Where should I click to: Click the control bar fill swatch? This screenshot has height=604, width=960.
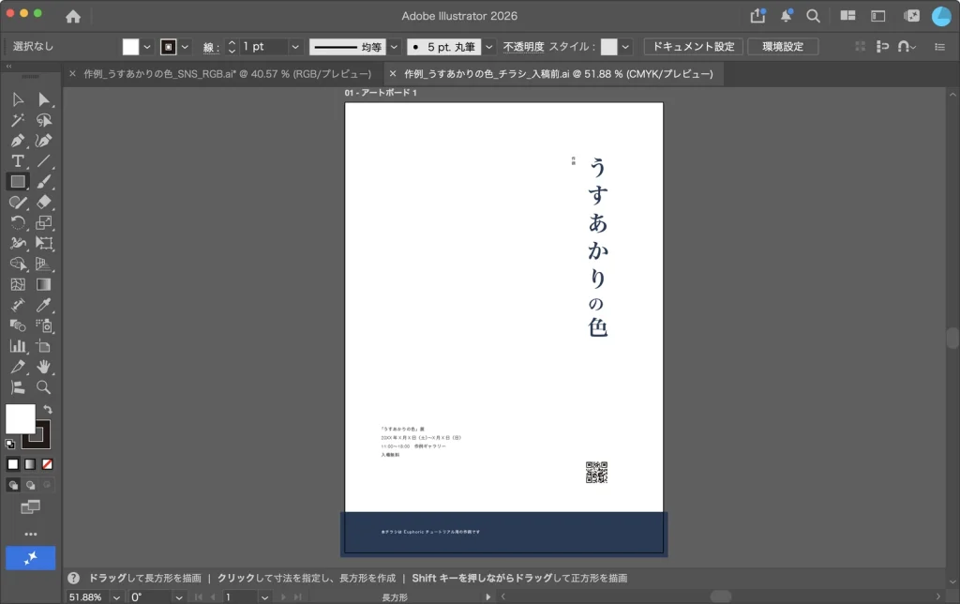click(130, 47)
